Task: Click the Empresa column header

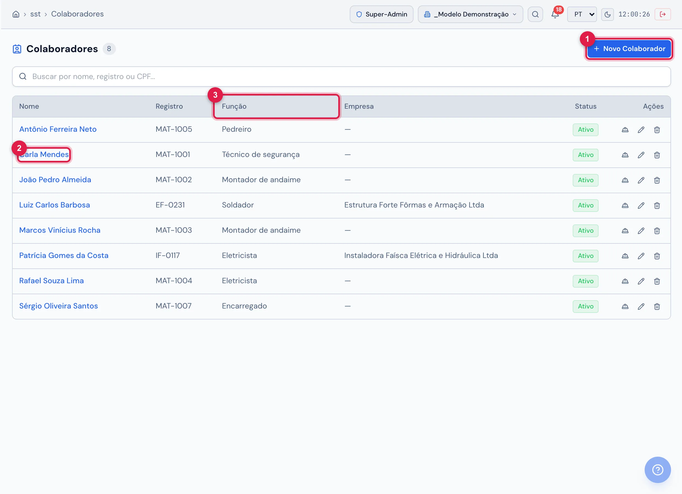Action: pyautogui.click(x=359, y=106)
